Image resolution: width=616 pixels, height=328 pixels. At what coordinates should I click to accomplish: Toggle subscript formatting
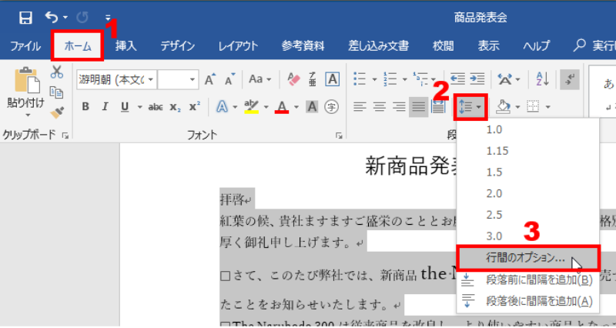[x=176, y=107]
